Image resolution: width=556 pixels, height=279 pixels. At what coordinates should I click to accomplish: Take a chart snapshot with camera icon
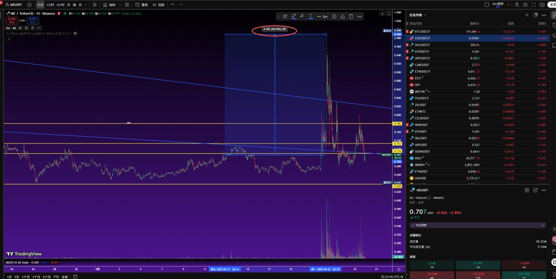pyautogui.click(x=542, y=5)
